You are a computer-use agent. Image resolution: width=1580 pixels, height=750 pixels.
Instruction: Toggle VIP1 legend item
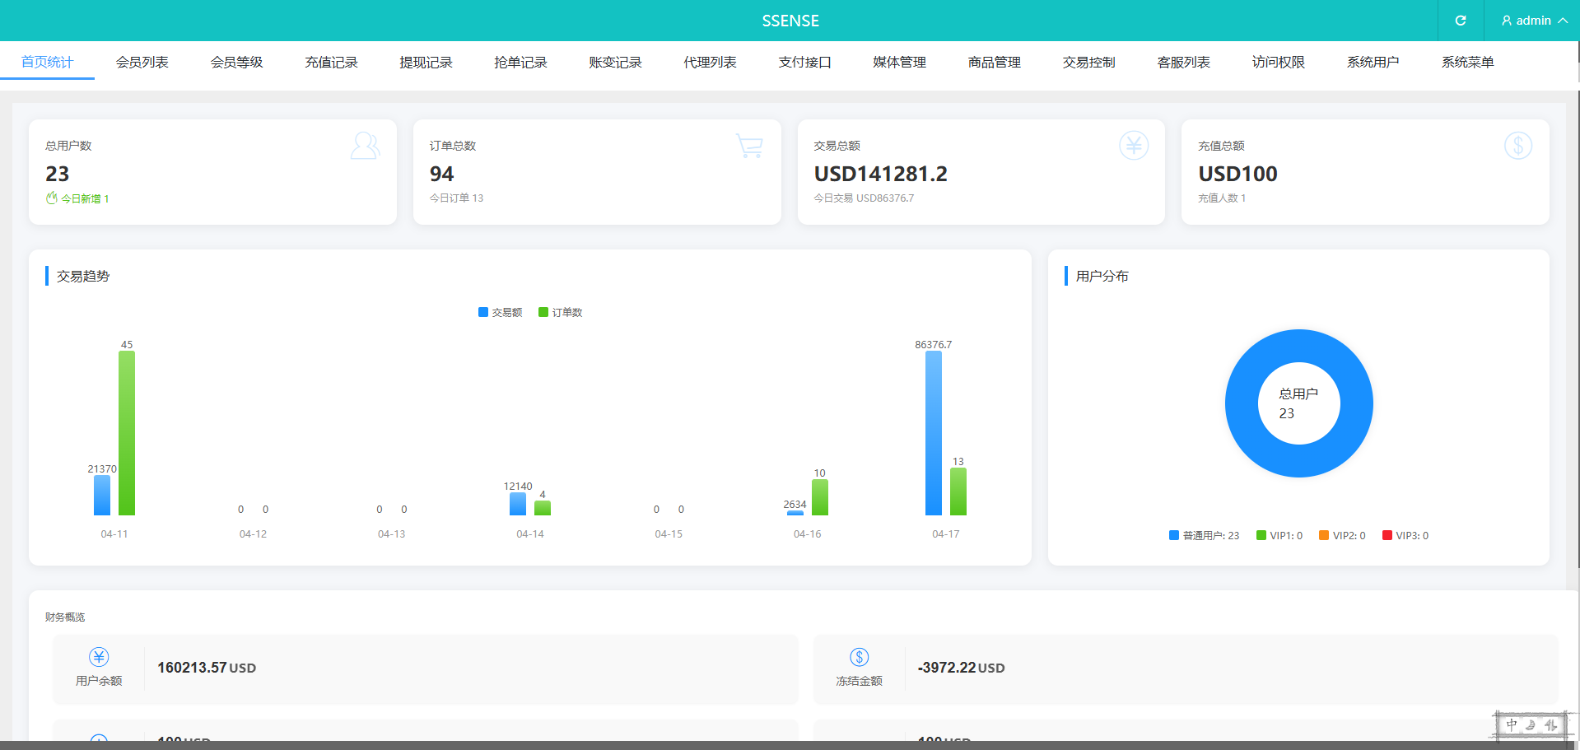click(1279, 535)
